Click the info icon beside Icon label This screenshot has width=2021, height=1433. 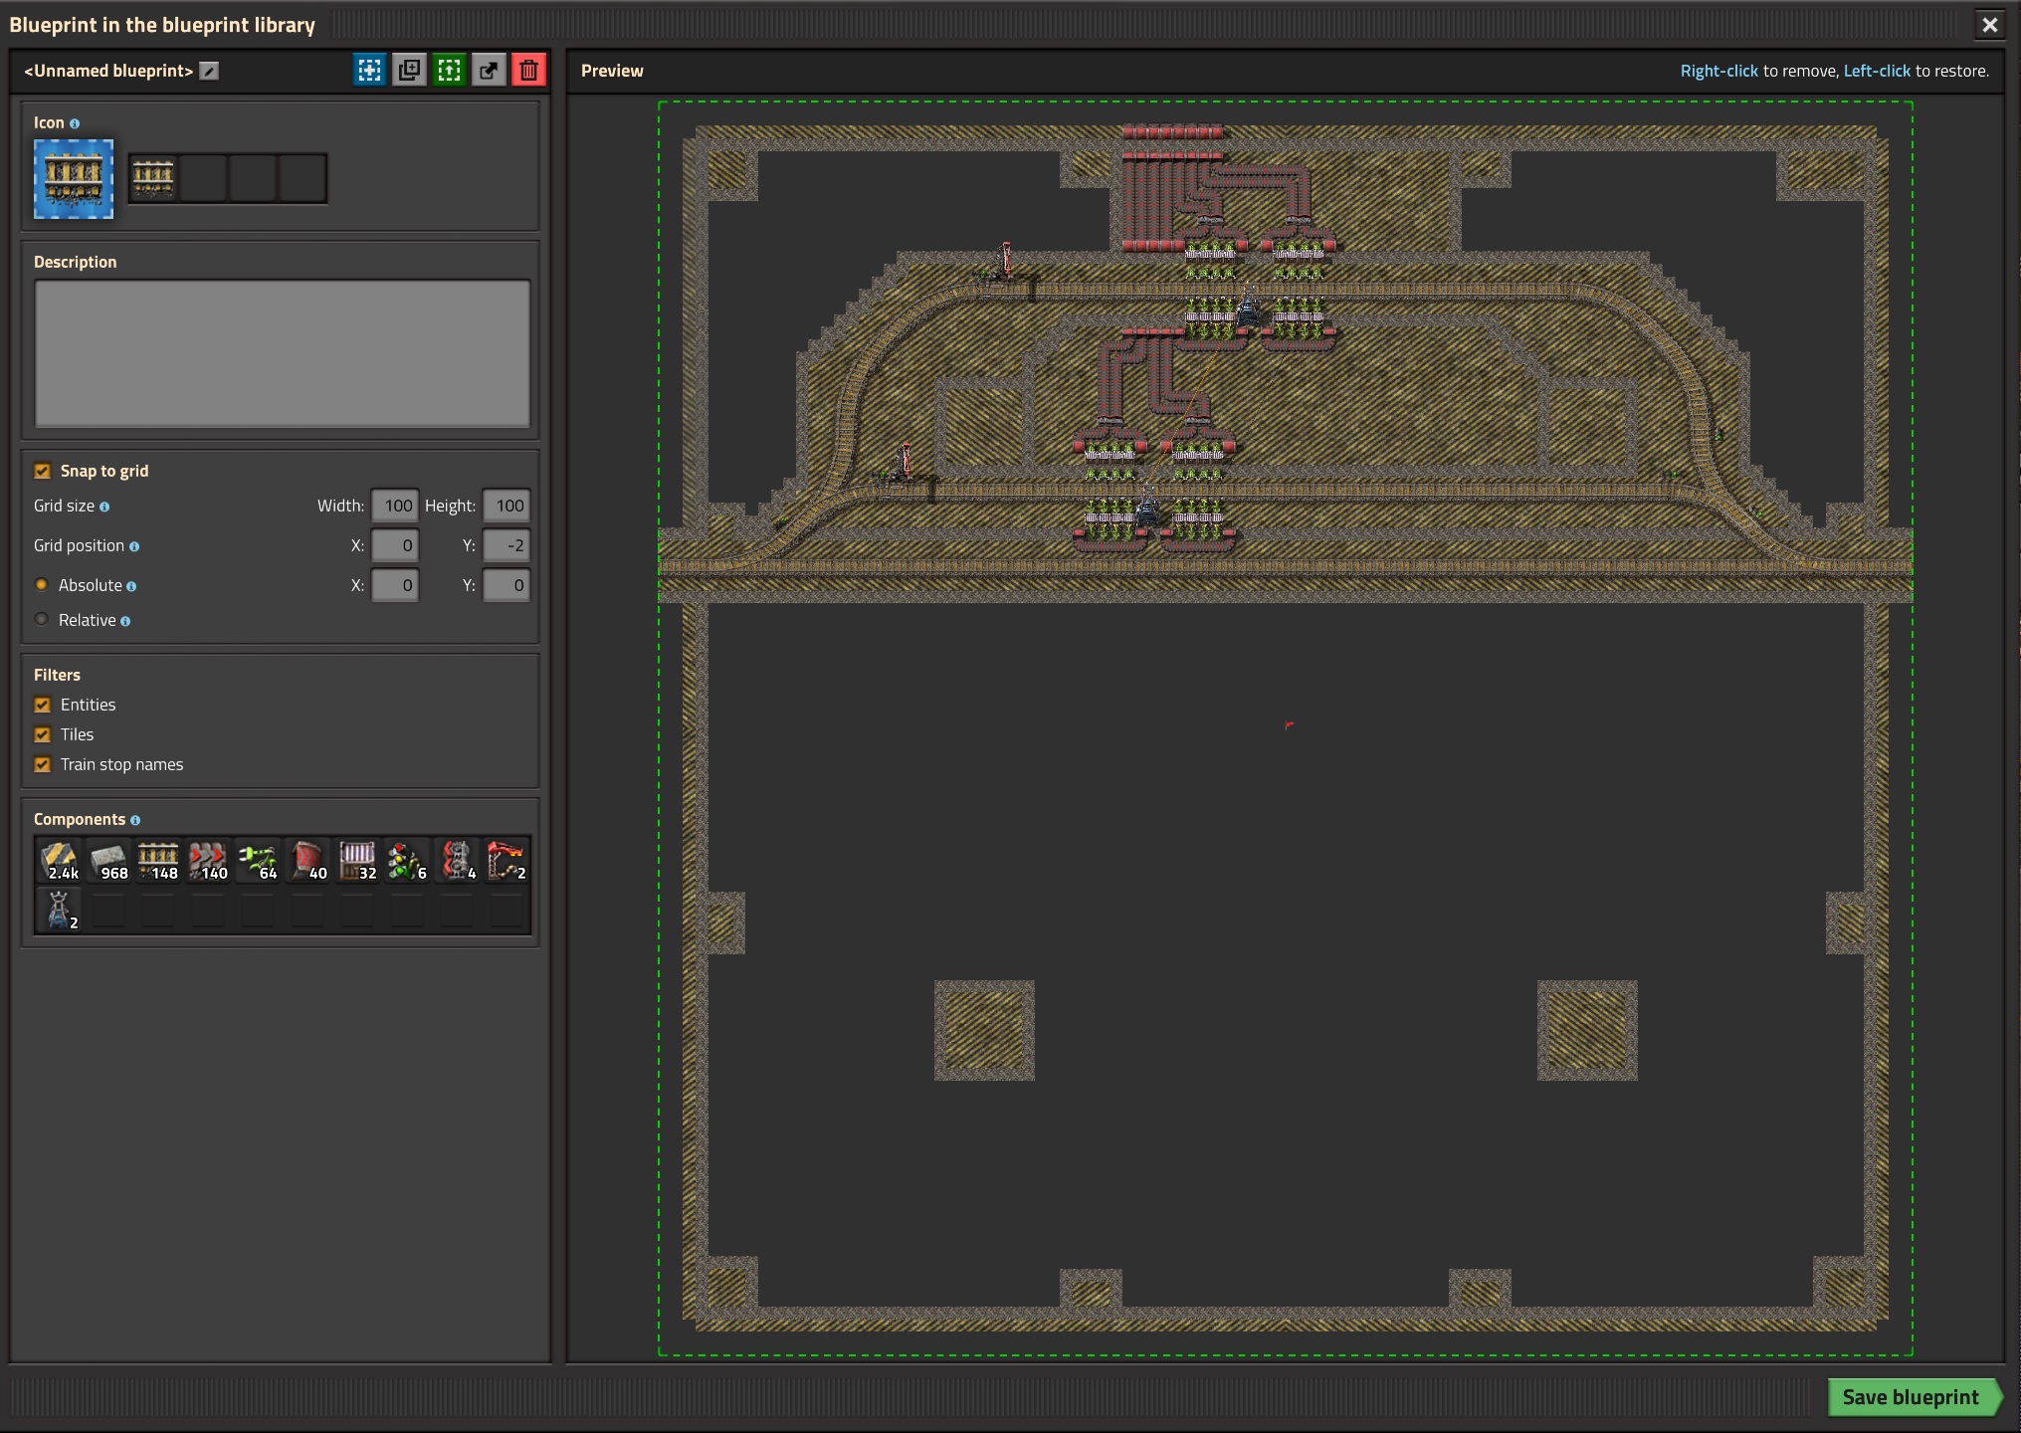[x=75, y=123]
